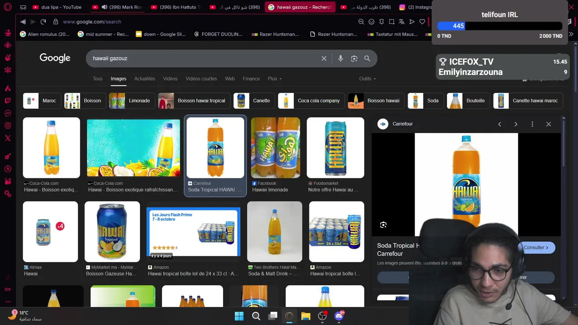Switch to the Instagram browser tab
This screenshot has height=325, width=578.
point(415,7)
